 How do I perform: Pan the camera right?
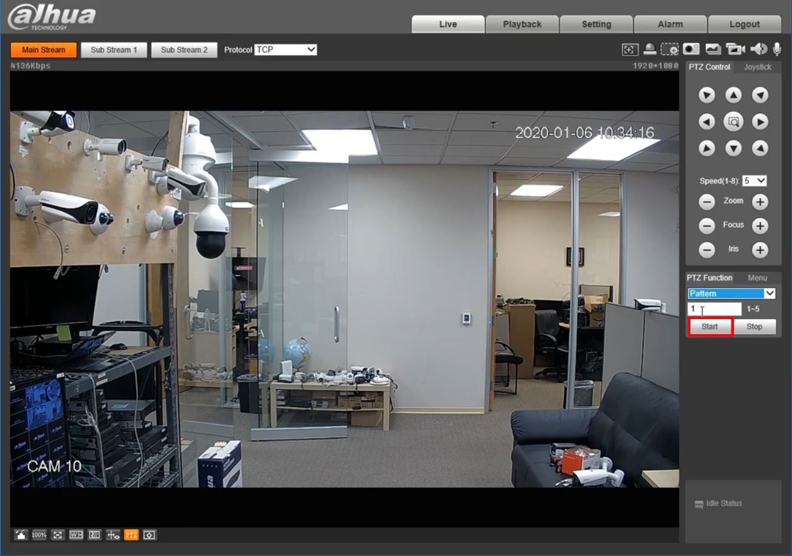pos(760,121)
